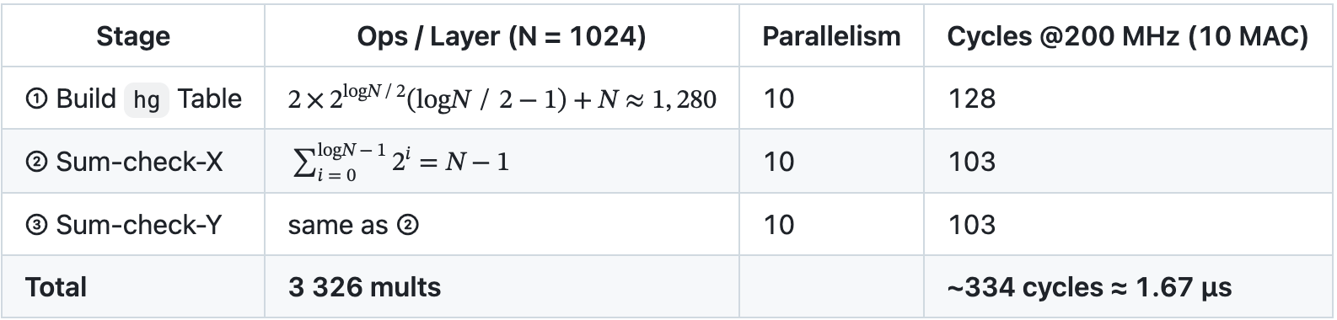Select the 3 326 mults total

(x=365, y=287)
